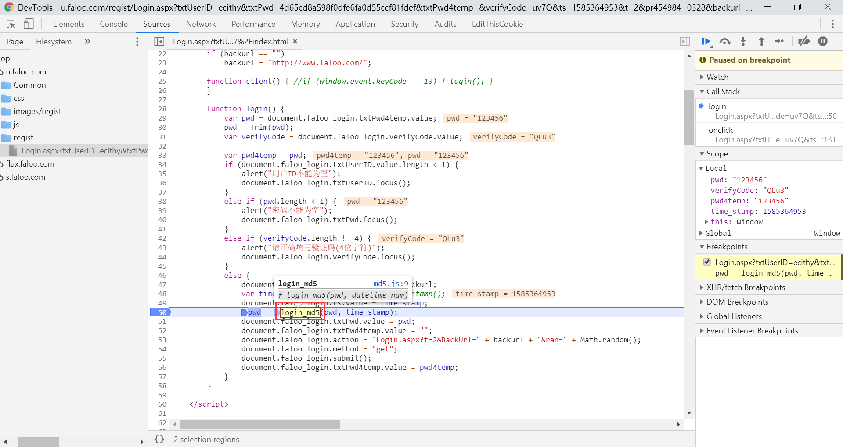This screenshot has width=843, height=447.
Task: Hide the file navigator pane
Action: (159, 41)
